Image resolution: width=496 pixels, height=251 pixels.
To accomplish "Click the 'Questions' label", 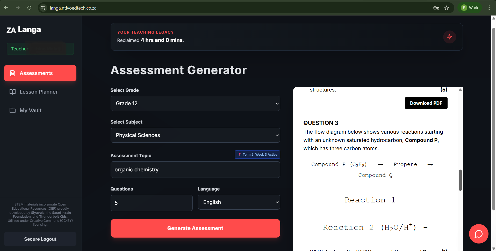I will pyautogui.click(x=122, y=189).
